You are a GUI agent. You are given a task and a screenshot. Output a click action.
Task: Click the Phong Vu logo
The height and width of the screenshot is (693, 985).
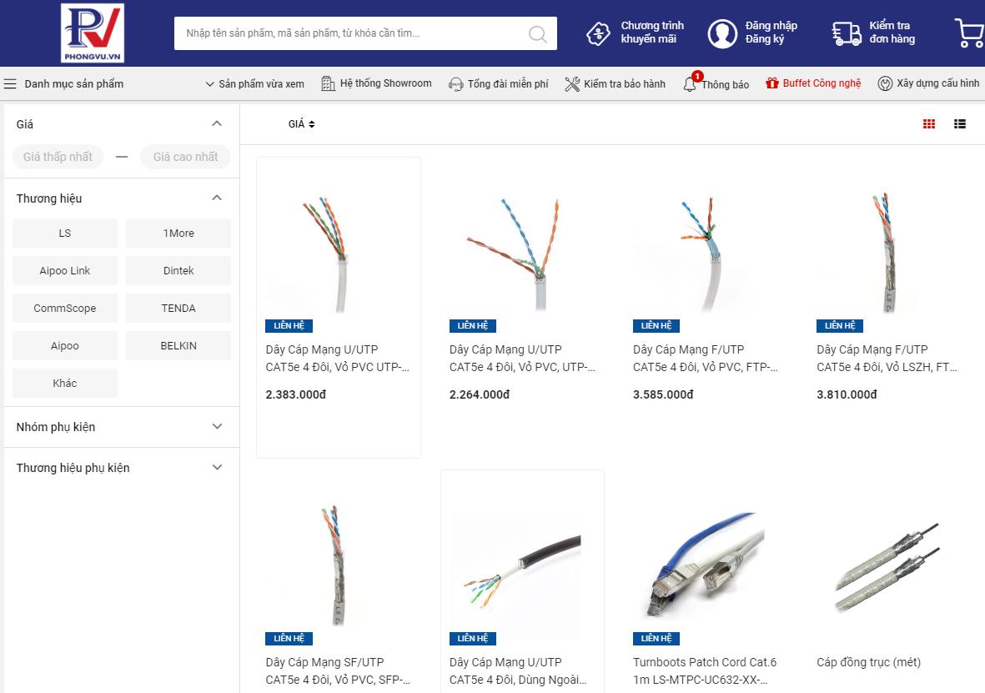pyautogui.click(x=93, y=33)
